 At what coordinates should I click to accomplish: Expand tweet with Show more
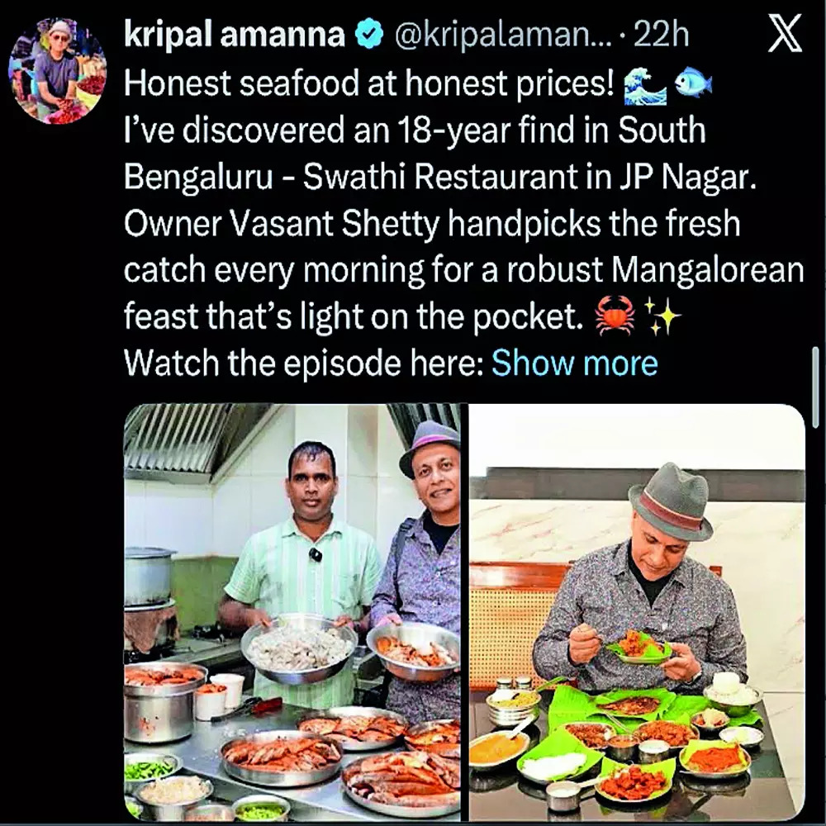(574, 363)
